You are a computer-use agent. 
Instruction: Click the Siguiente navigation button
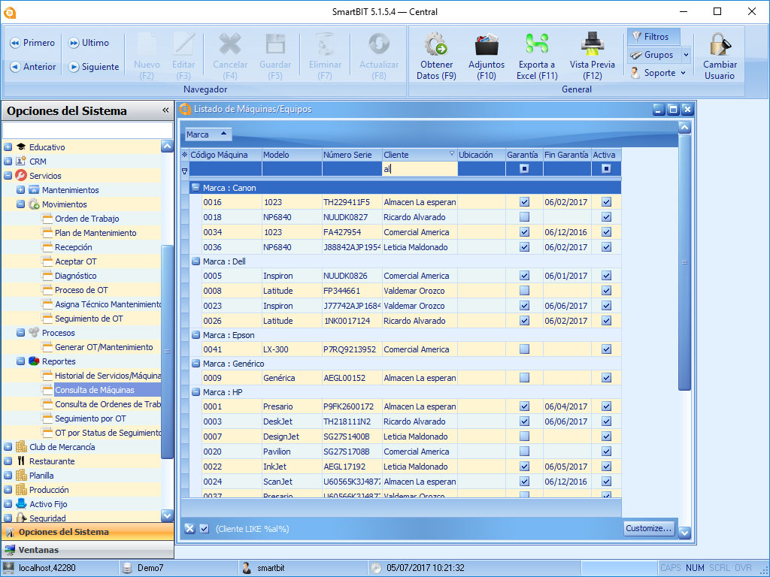tap(93, 67)
